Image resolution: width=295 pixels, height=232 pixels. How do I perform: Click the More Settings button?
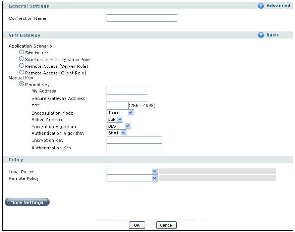pyautogui.click(x=27, y=202)
